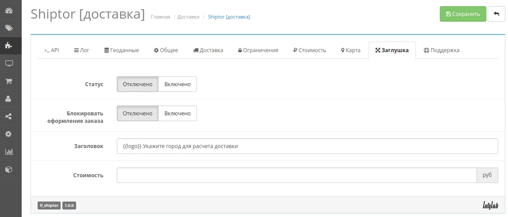This screenshot has height=217, width=508.
Task: Switch to the Карта tab
Action: [x=351, y=50]
